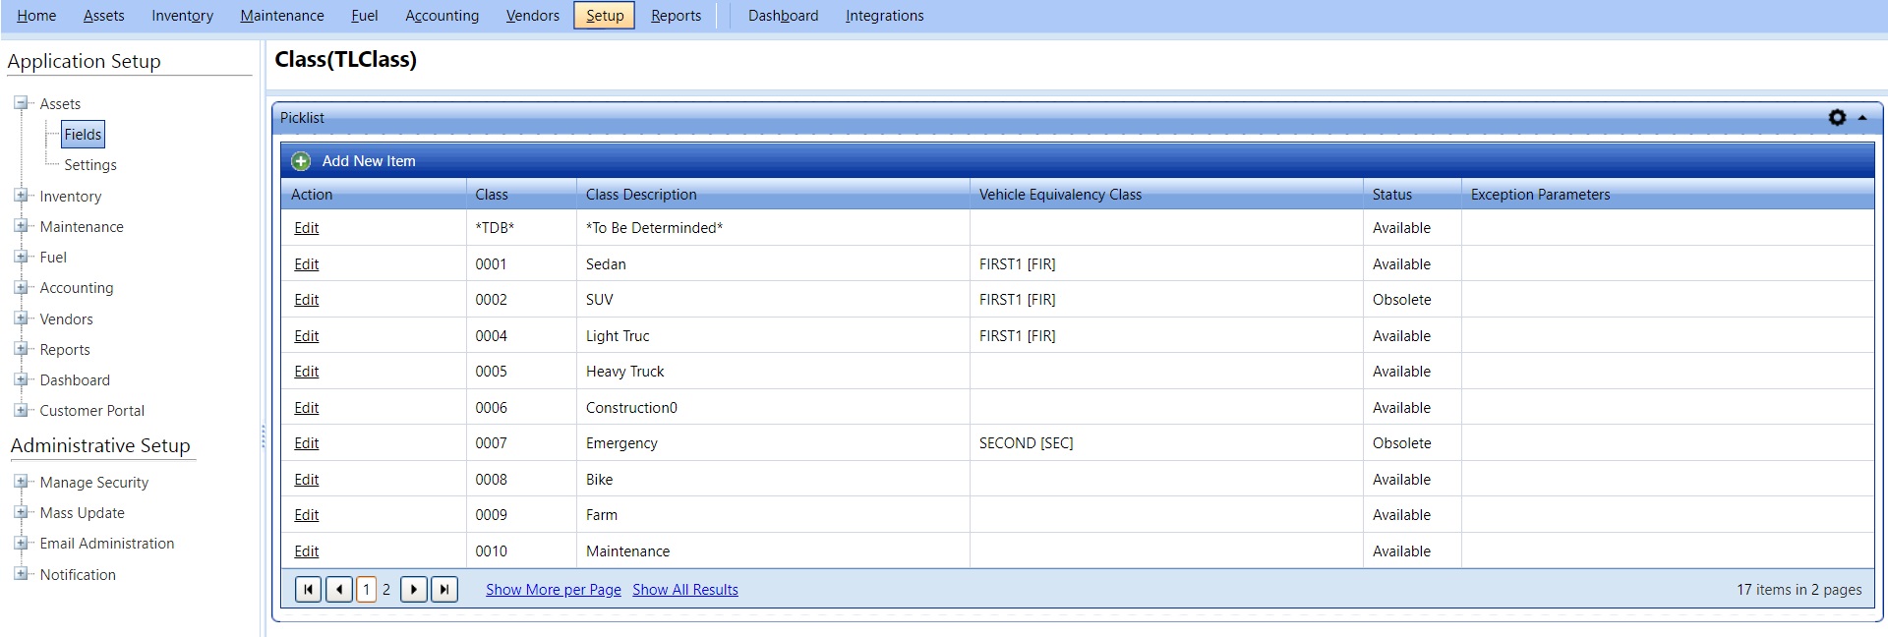Go to the next page of results
This screenshot has width=1888, height=637.
[414, 589]
